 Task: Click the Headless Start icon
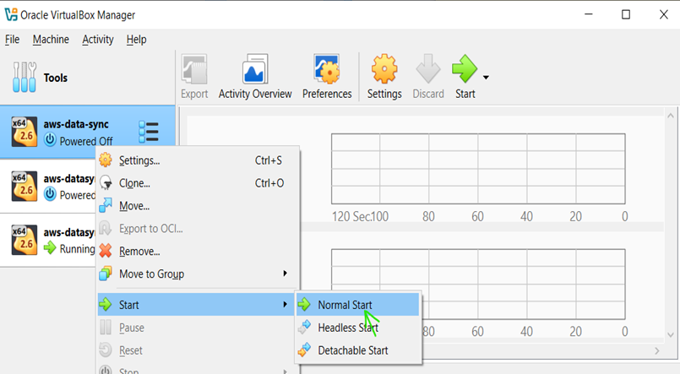click(x=304, y=327)
